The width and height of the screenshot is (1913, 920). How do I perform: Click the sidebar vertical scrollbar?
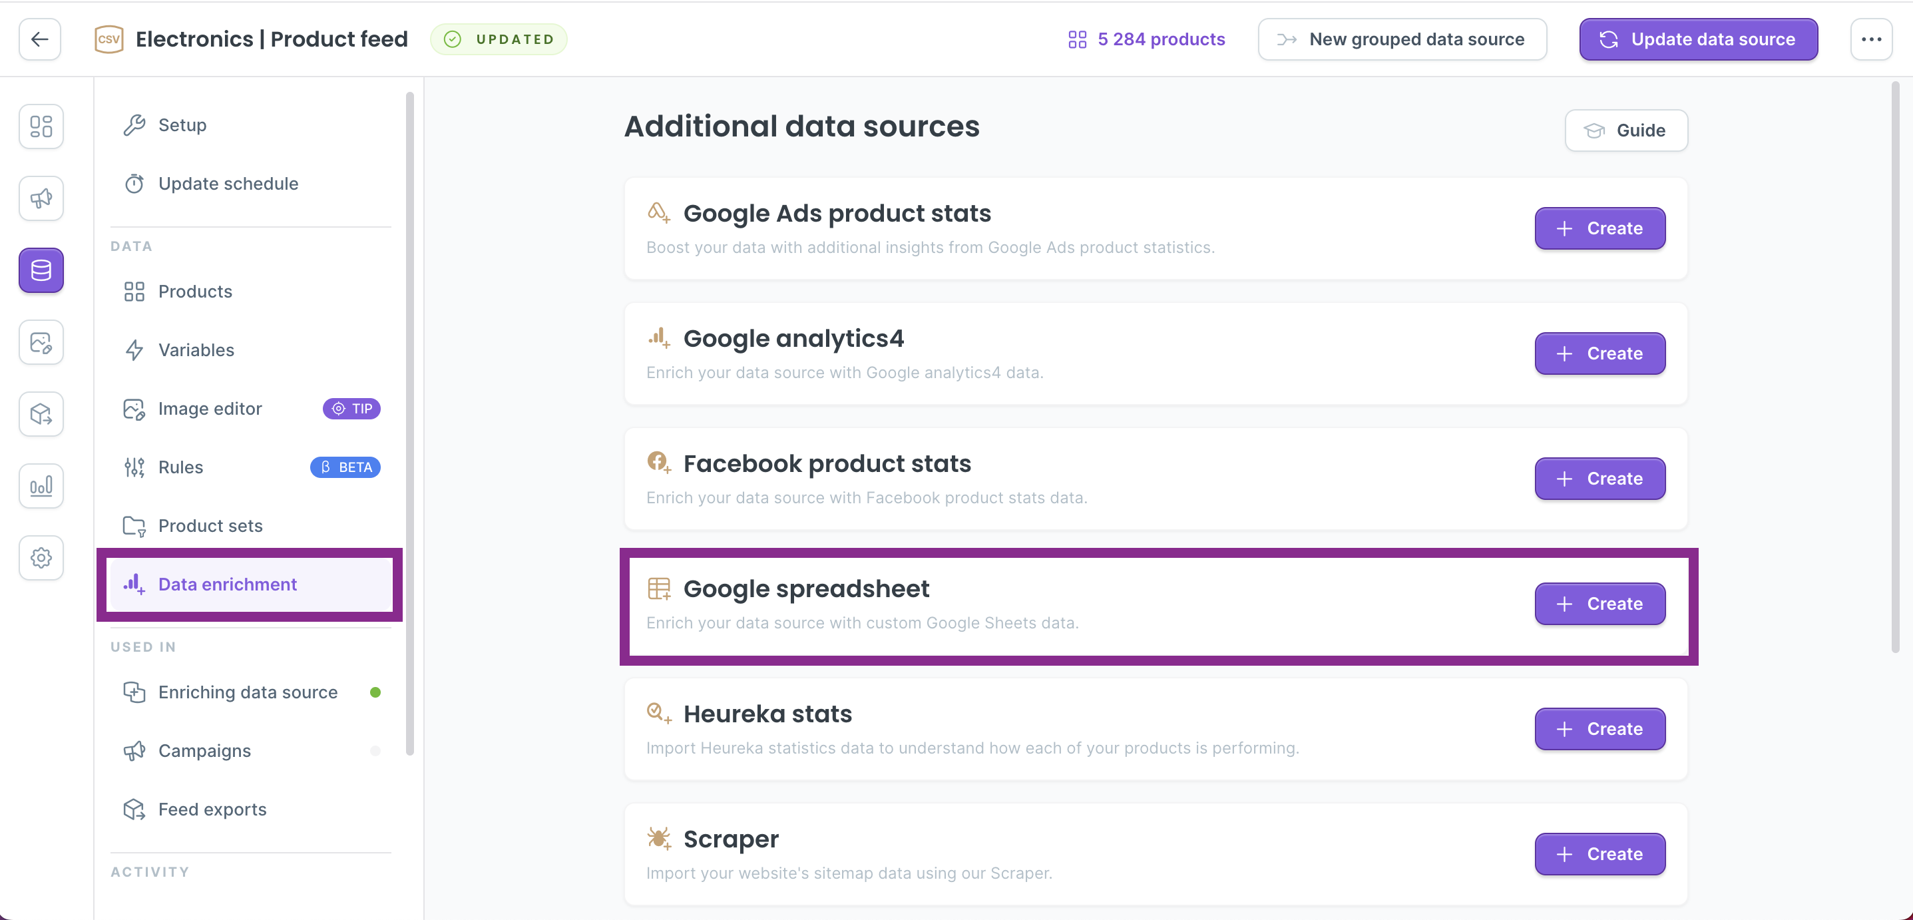point(409,423)
